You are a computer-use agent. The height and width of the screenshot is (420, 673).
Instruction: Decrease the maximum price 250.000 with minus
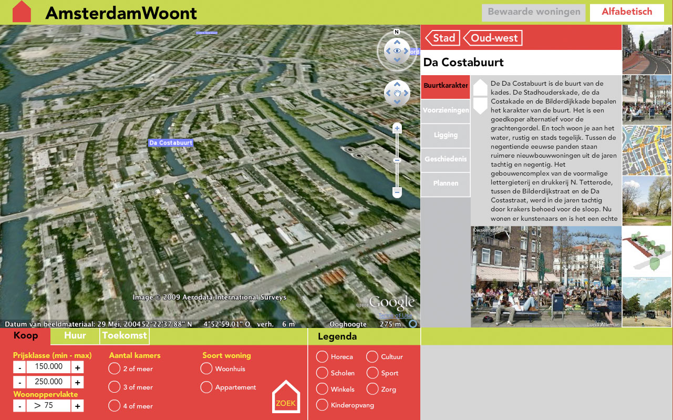(19, 382)
